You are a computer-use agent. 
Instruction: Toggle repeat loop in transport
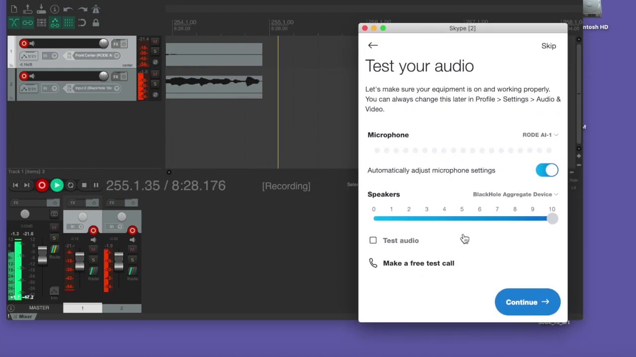click(71, 185)
